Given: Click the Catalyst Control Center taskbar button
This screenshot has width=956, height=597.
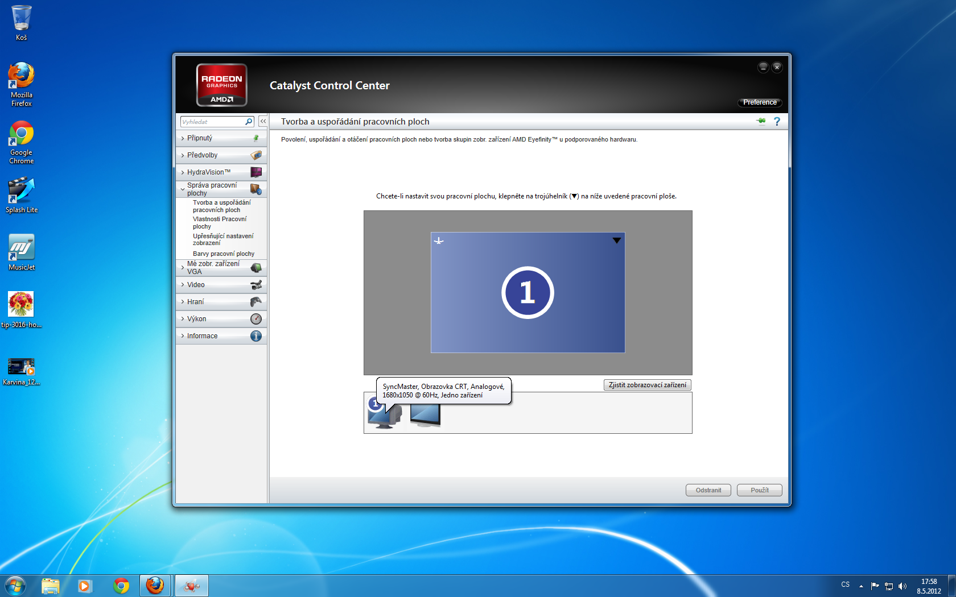Looking at the screenshot, I should click(x=192, y=586).
